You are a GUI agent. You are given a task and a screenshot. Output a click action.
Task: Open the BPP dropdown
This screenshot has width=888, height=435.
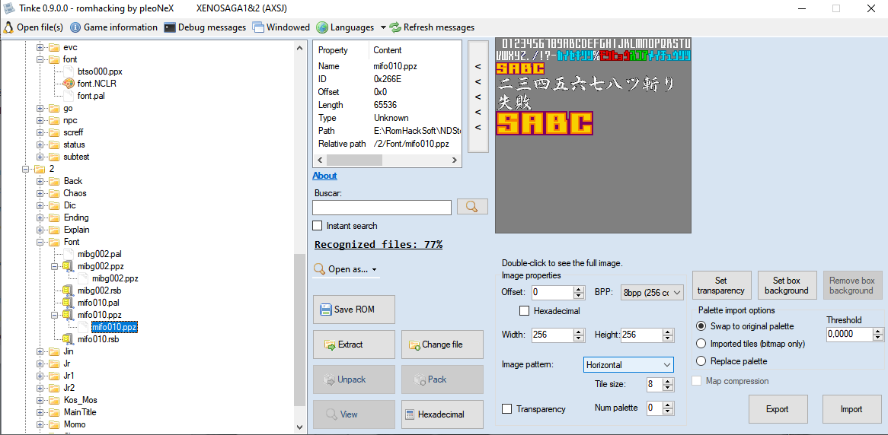pos(653,293)
